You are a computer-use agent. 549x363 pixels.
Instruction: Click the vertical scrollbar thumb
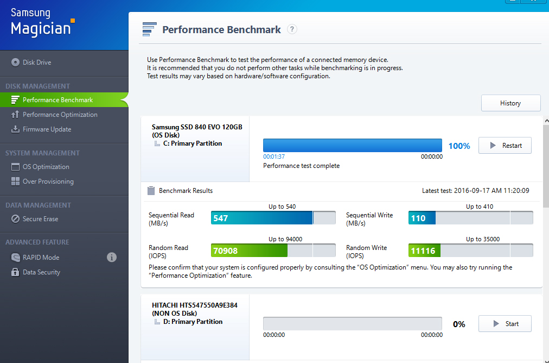tap(546, 166)
